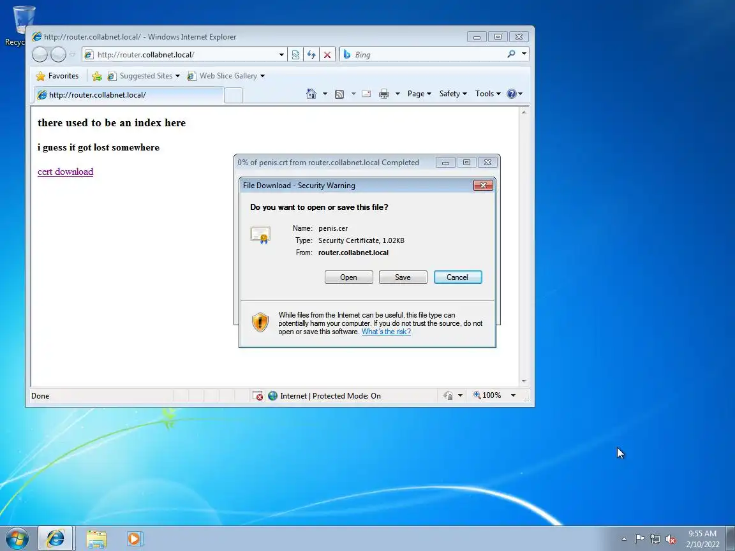This screenshot has width=735, height=551.
Task: Stop page loading with the red X
Action: (327, 54)
